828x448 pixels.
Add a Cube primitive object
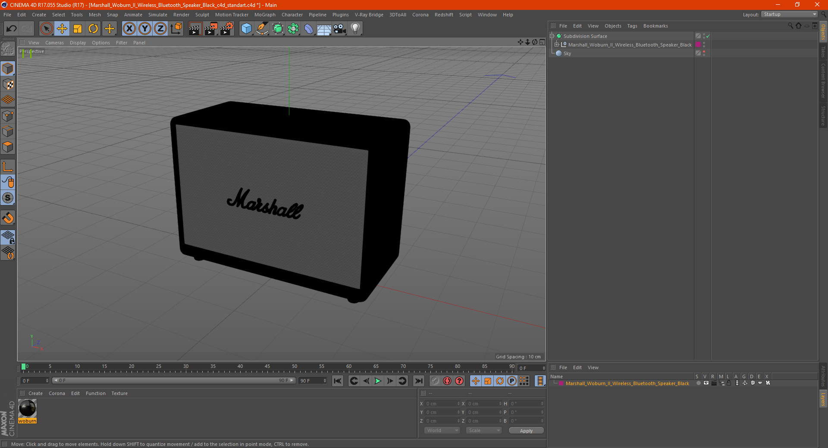(x=246, y=29)
